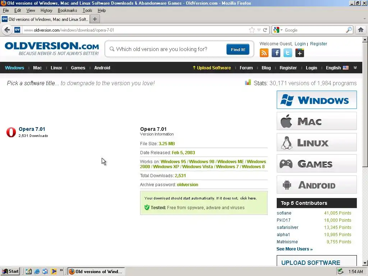The height and width of the screenshot is (276, 368).
Task: Open the Twitter social icon
Action: (x=288, y=53)
